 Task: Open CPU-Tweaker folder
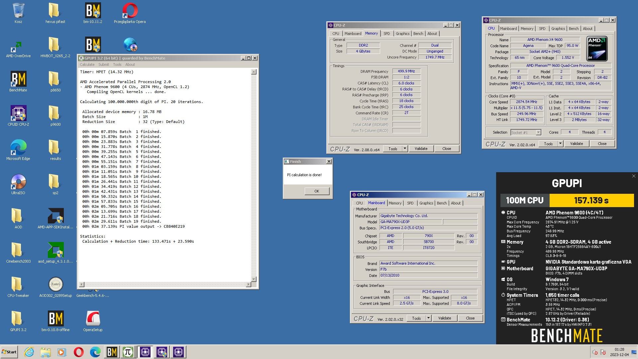pos(18,287)
